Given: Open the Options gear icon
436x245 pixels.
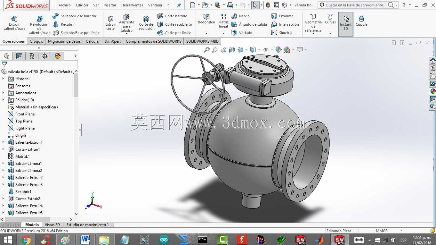Looking at the screenshot, I should (284, 5).
